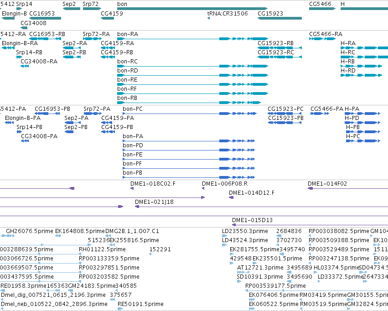Open the CG15923 gene label
This screenshot has width=388, height=311.
[x=270, y=13]
